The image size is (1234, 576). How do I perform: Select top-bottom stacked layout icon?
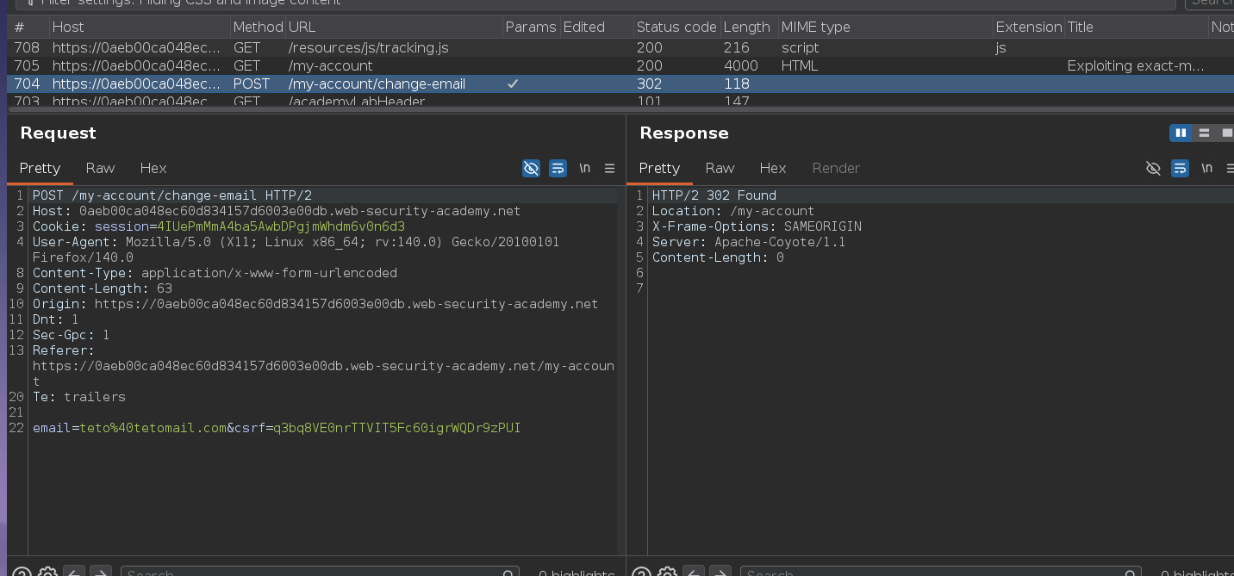1204,133
